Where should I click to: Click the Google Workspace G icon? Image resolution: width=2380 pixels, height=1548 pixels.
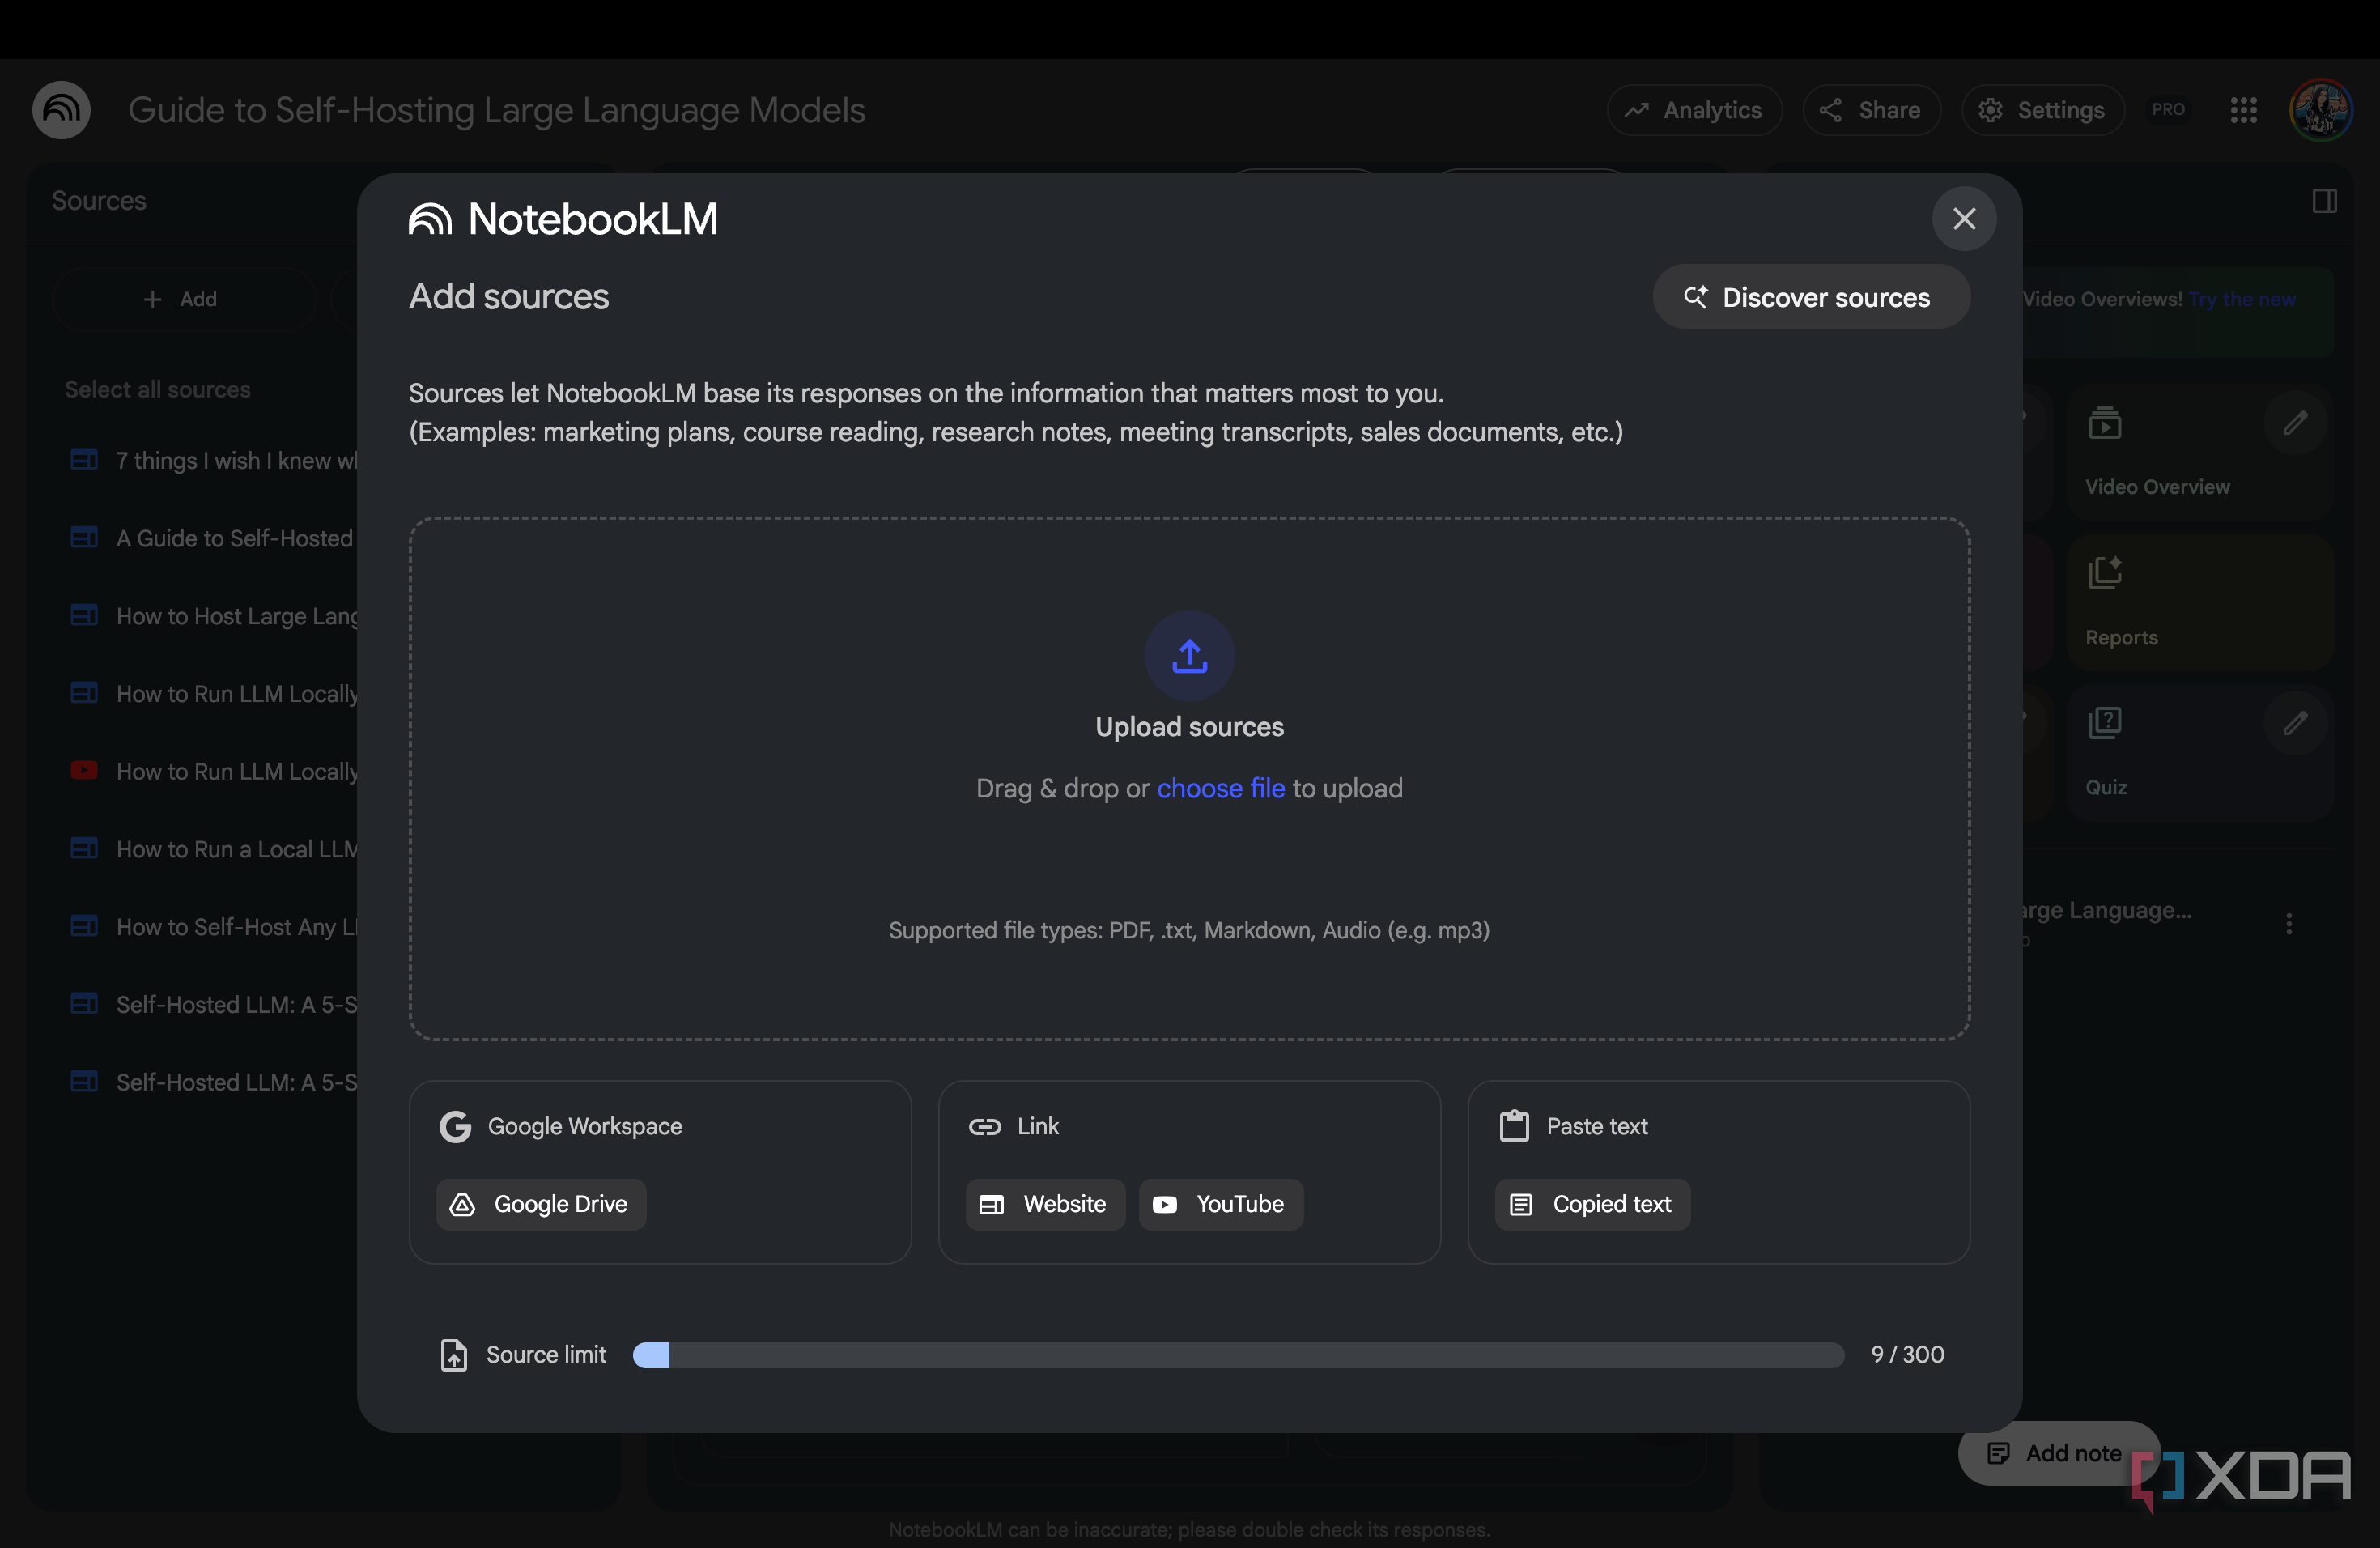456,1126
